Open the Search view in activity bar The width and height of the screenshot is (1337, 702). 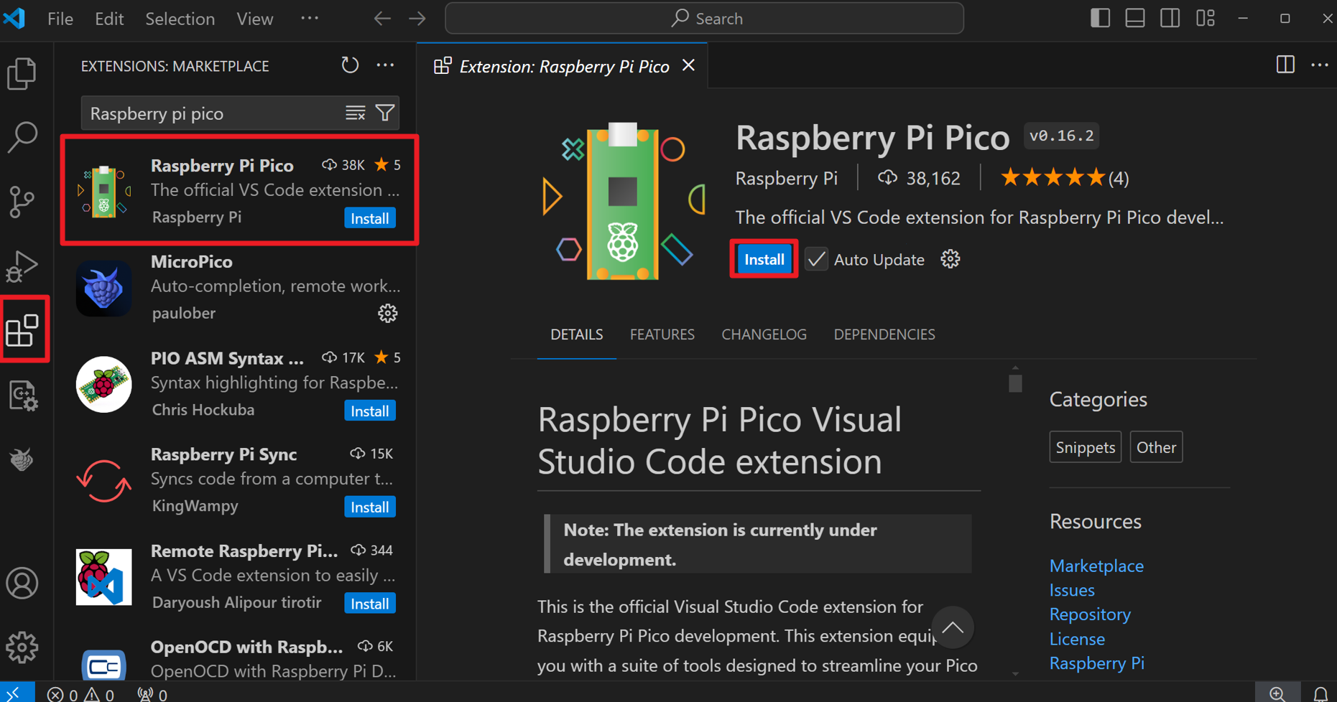22,136
